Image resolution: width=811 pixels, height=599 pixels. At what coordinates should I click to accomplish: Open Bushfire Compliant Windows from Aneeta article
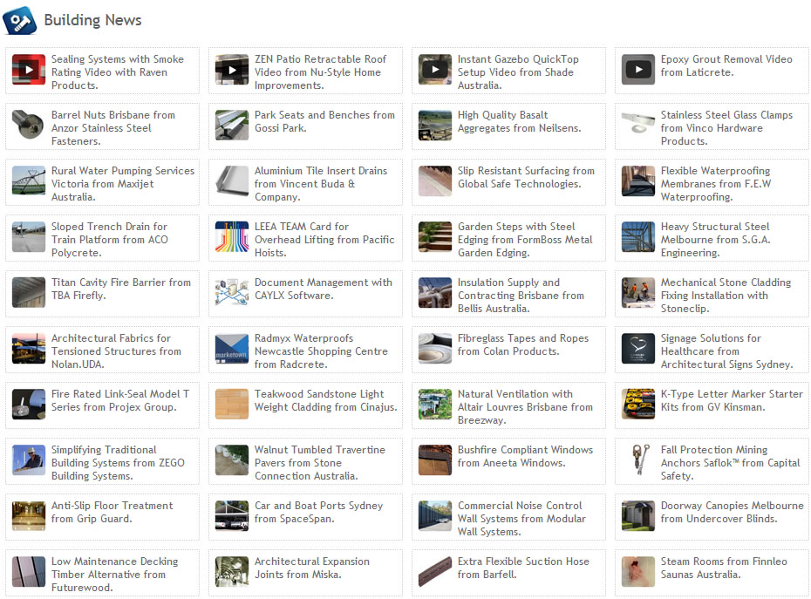(x=526, y=457)
